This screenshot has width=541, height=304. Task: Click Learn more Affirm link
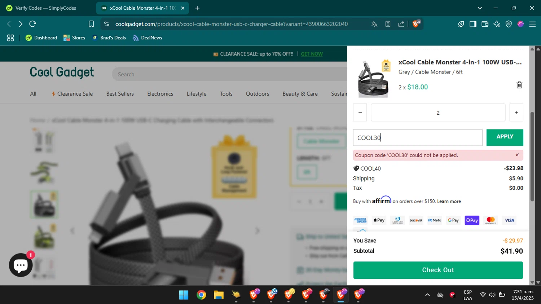coord(449,202)
